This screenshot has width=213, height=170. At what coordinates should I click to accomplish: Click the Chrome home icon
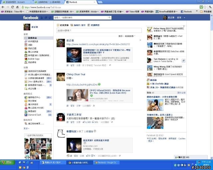17,7
